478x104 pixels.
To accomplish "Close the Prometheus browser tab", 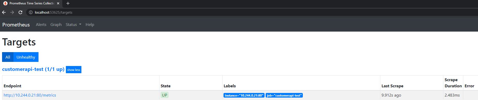I will pyautogui.click(x=58, y=3).
